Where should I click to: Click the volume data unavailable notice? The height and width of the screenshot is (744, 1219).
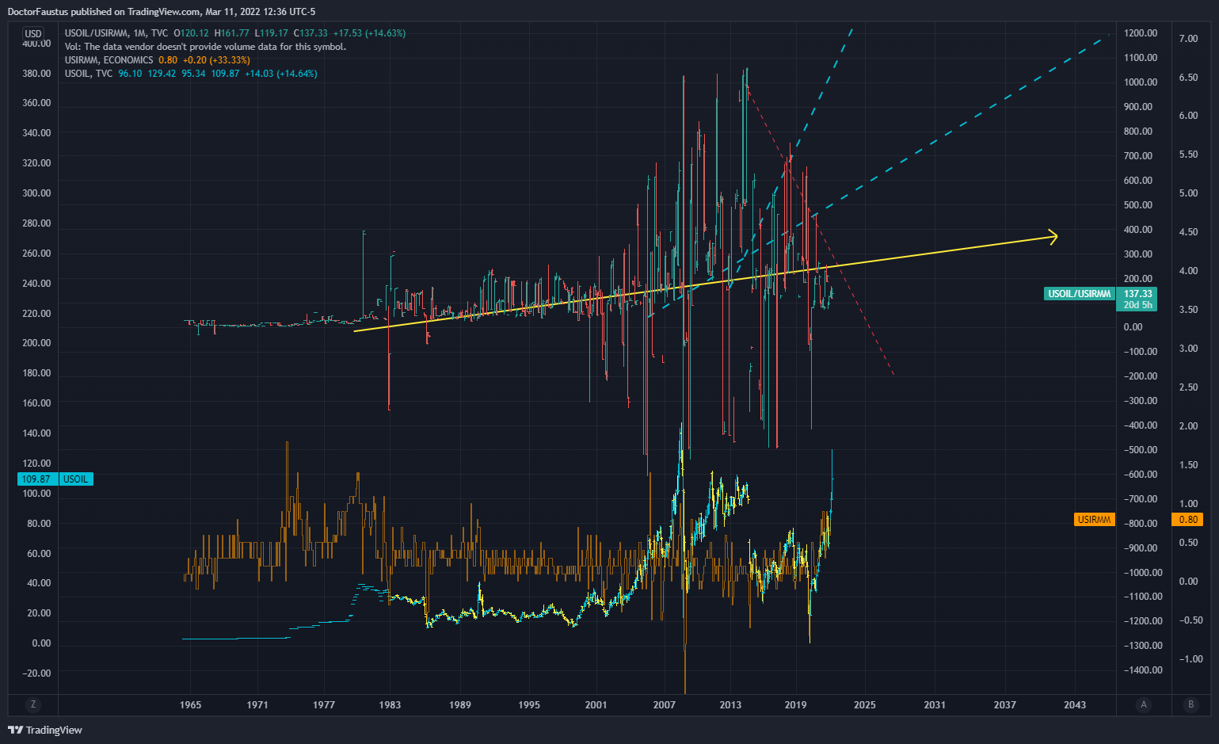coord(205,47)
